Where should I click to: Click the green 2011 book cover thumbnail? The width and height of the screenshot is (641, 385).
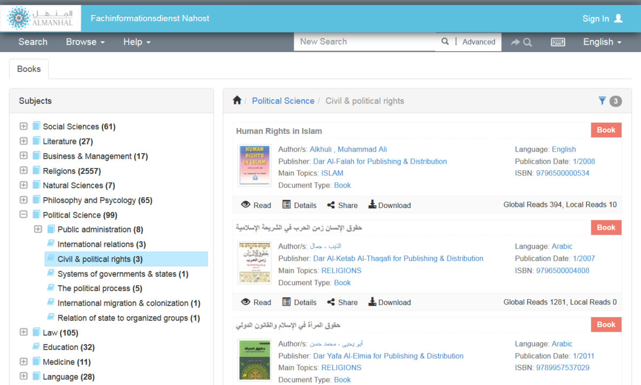point(255,360)
